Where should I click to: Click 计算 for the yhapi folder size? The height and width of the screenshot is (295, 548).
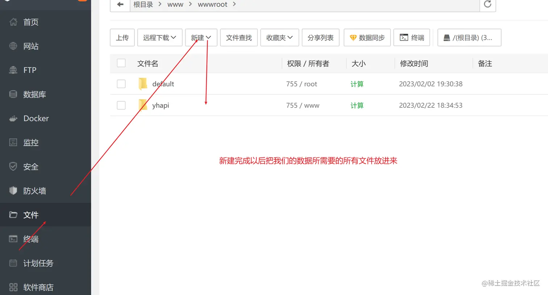[357, 105]
